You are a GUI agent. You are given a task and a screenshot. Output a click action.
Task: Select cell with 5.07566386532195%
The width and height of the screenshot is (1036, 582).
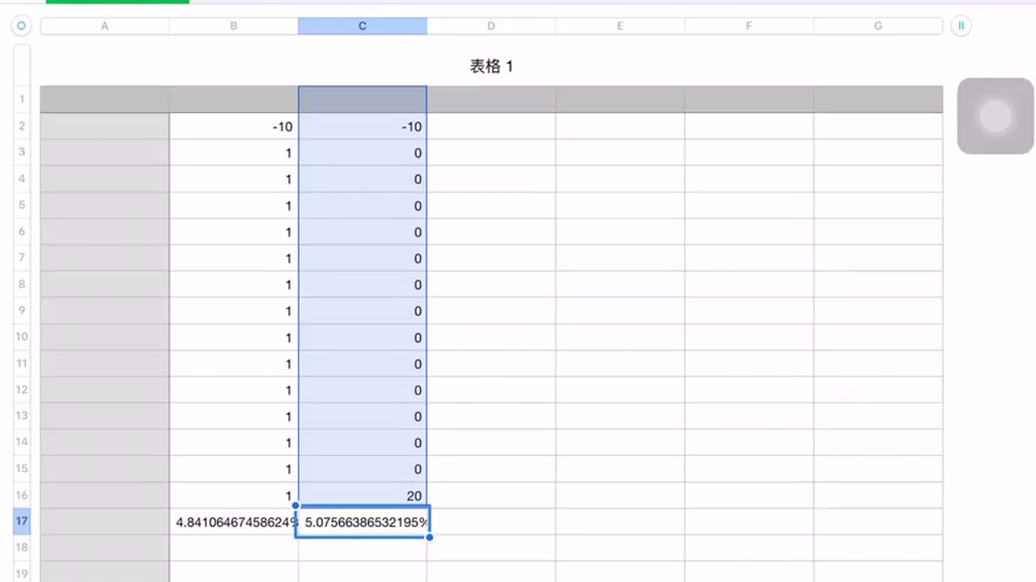[363, 521]
